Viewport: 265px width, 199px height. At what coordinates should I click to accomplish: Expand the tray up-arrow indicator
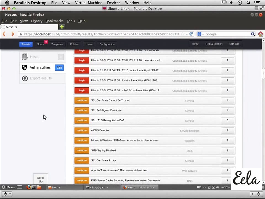pos(205,187)
